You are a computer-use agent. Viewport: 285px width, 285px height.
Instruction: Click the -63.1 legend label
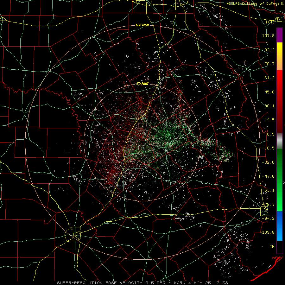coord(268,190)
